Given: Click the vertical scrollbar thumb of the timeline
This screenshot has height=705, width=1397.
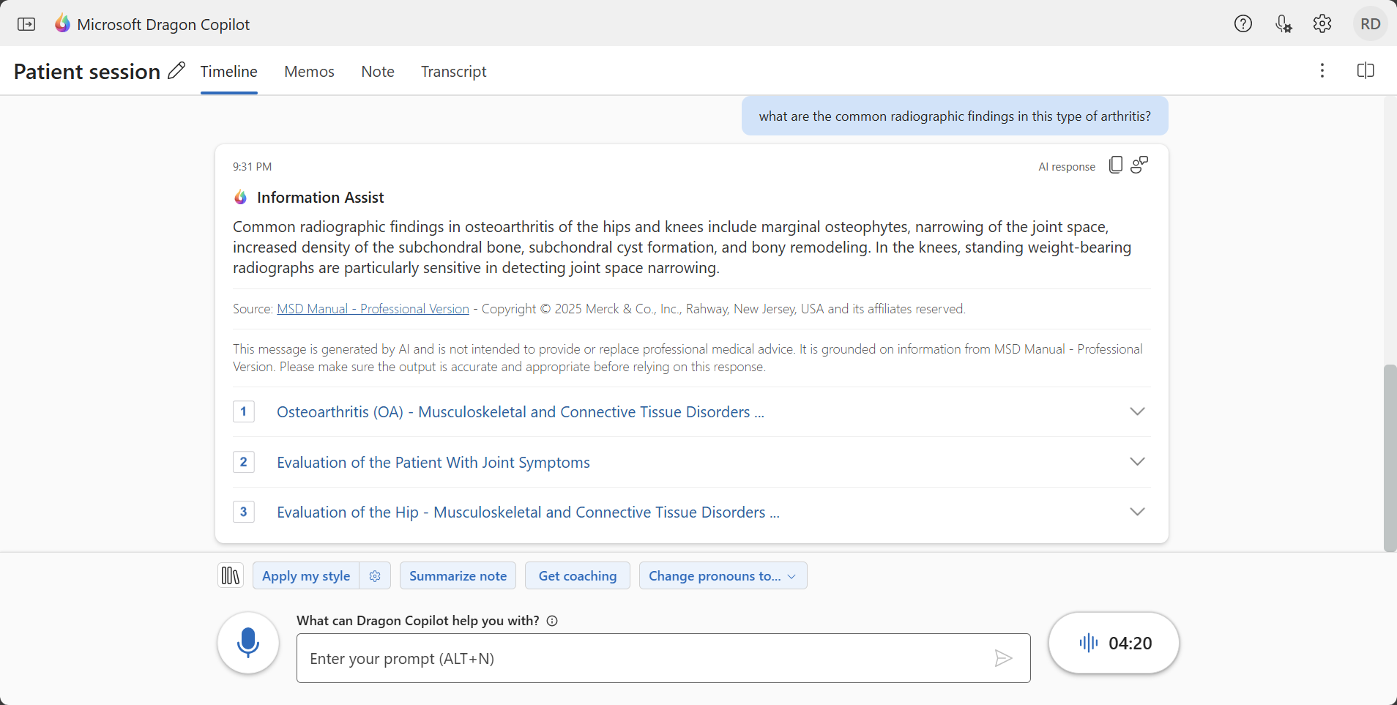Looking at the screenshot, I should tap(1390, 458).
